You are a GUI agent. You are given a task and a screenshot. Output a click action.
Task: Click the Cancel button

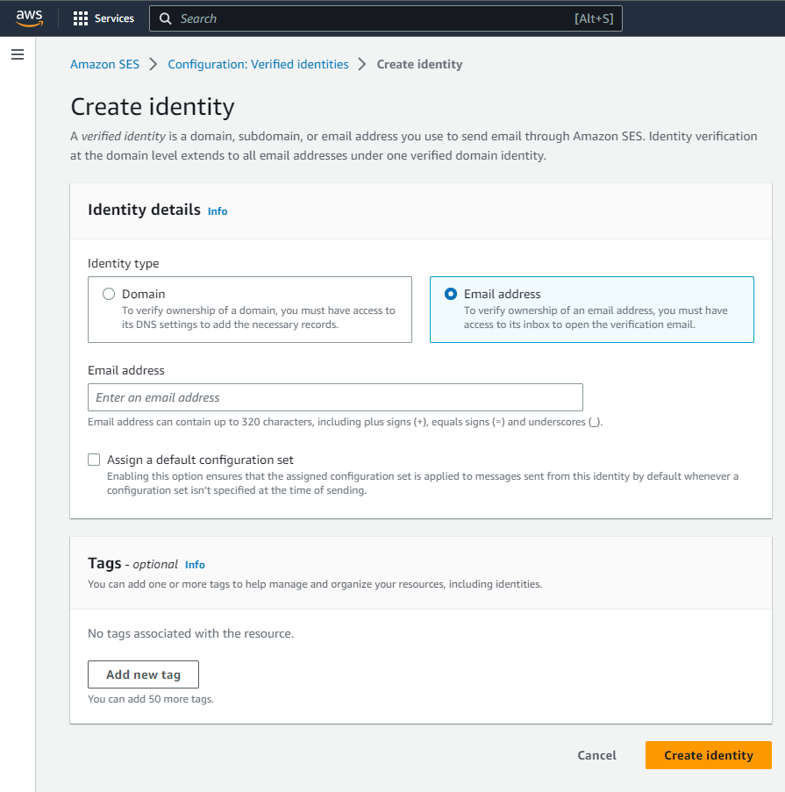coord(597,755)
